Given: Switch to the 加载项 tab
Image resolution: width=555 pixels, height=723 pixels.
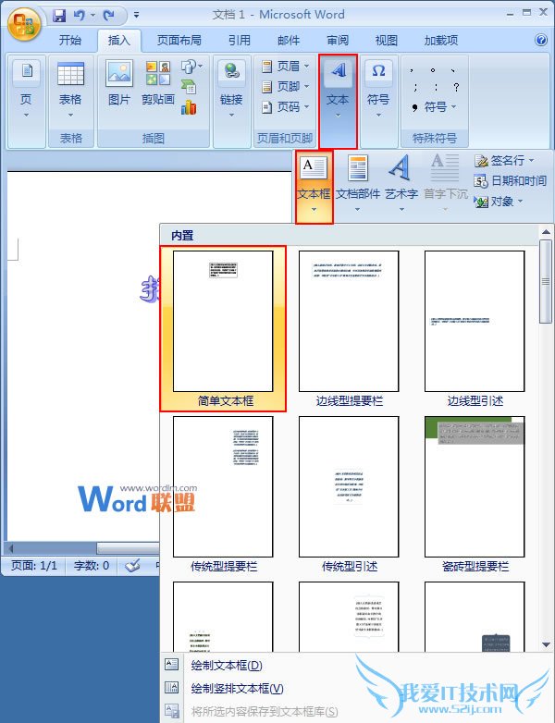Looking at the screenshot, I should click(x=441, y=41).
